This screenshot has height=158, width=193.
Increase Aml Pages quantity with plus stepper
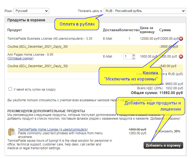(x=134, y=55)
